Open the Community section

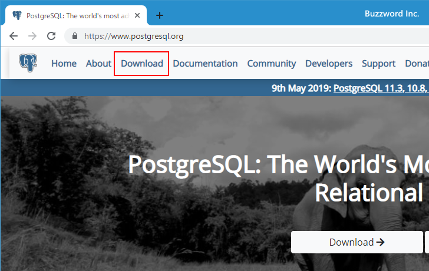pos(271,64)
